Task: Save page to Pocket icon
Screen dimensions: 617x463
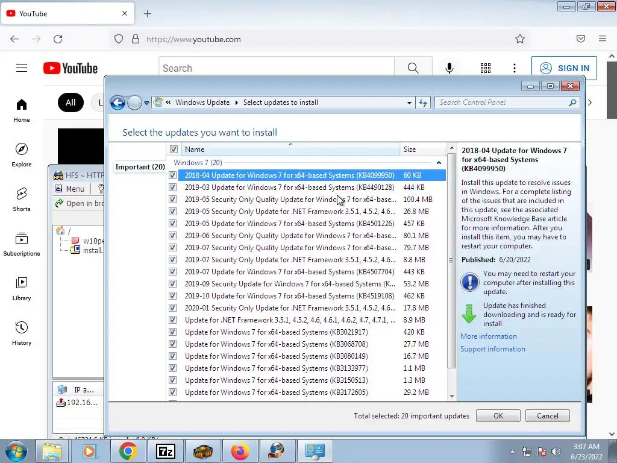Action: click(581, 39)
